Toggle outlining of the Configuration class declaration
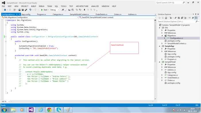 [6, 37]
